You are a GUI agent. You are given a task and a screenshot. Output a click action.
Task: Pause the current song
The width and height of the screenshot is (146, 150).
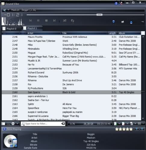click(x=38, y=21)
